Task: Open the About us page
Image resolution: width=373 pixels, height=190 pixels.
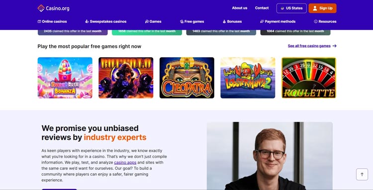Action: 240,8
